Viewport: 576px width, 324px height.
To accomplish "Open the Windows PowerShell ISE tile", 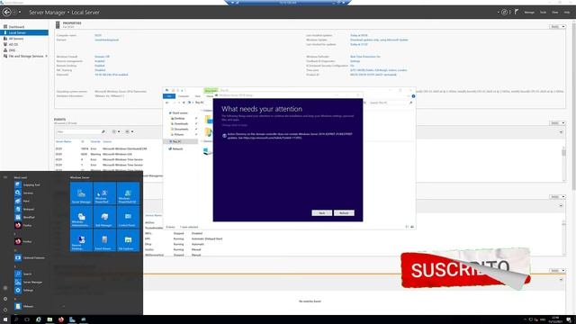I will (x=128, y=193).
